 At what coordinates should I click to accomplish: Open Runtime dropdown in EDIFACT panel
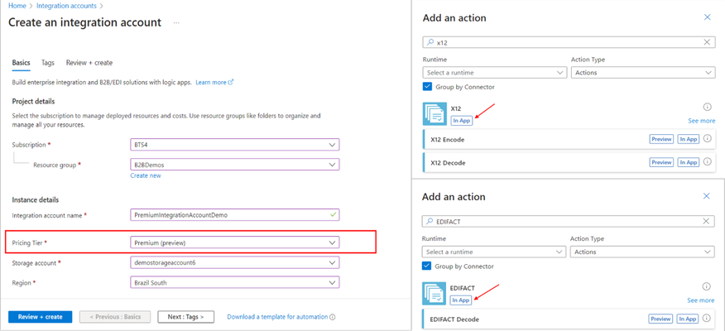tap(493, 252)
